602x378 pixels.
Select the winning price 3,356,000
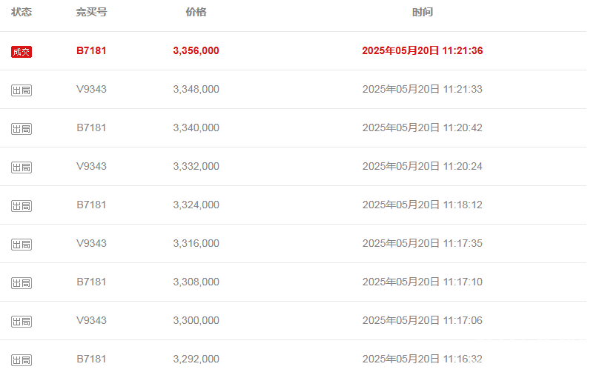coord(196,50)
